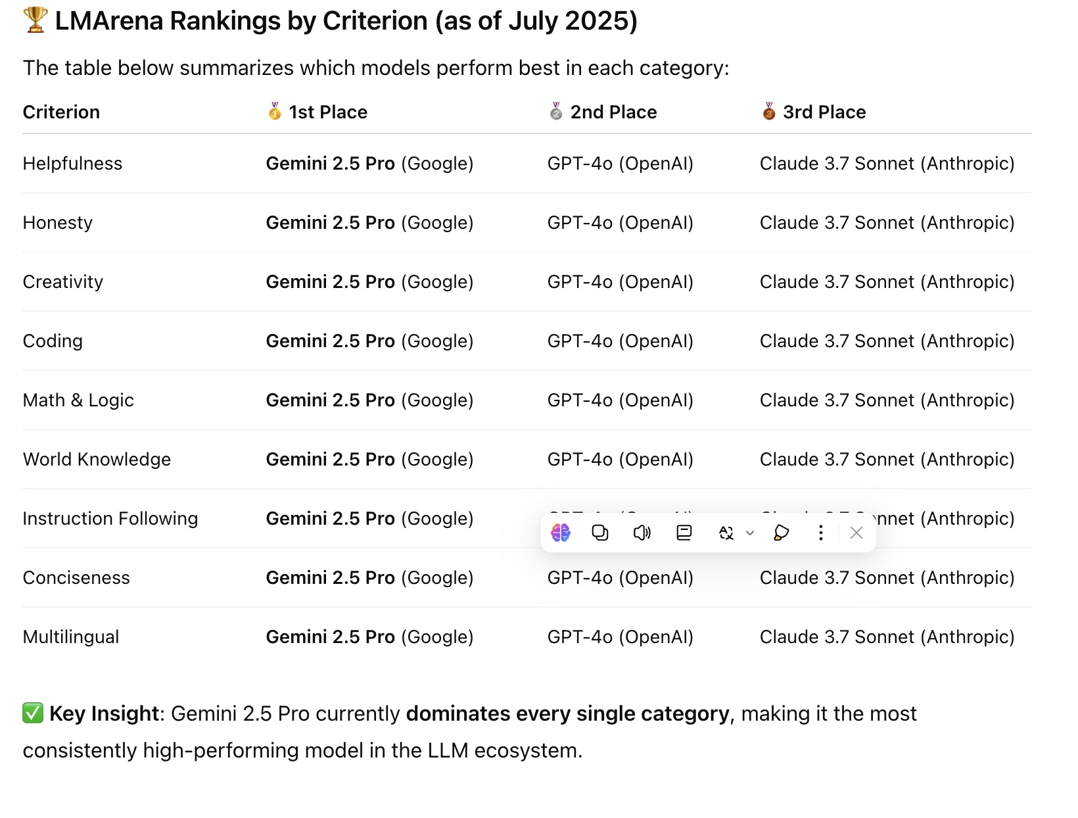Open the three-dot more options menu
Viewport: 1078px width, 818px height.
[820, 533]
